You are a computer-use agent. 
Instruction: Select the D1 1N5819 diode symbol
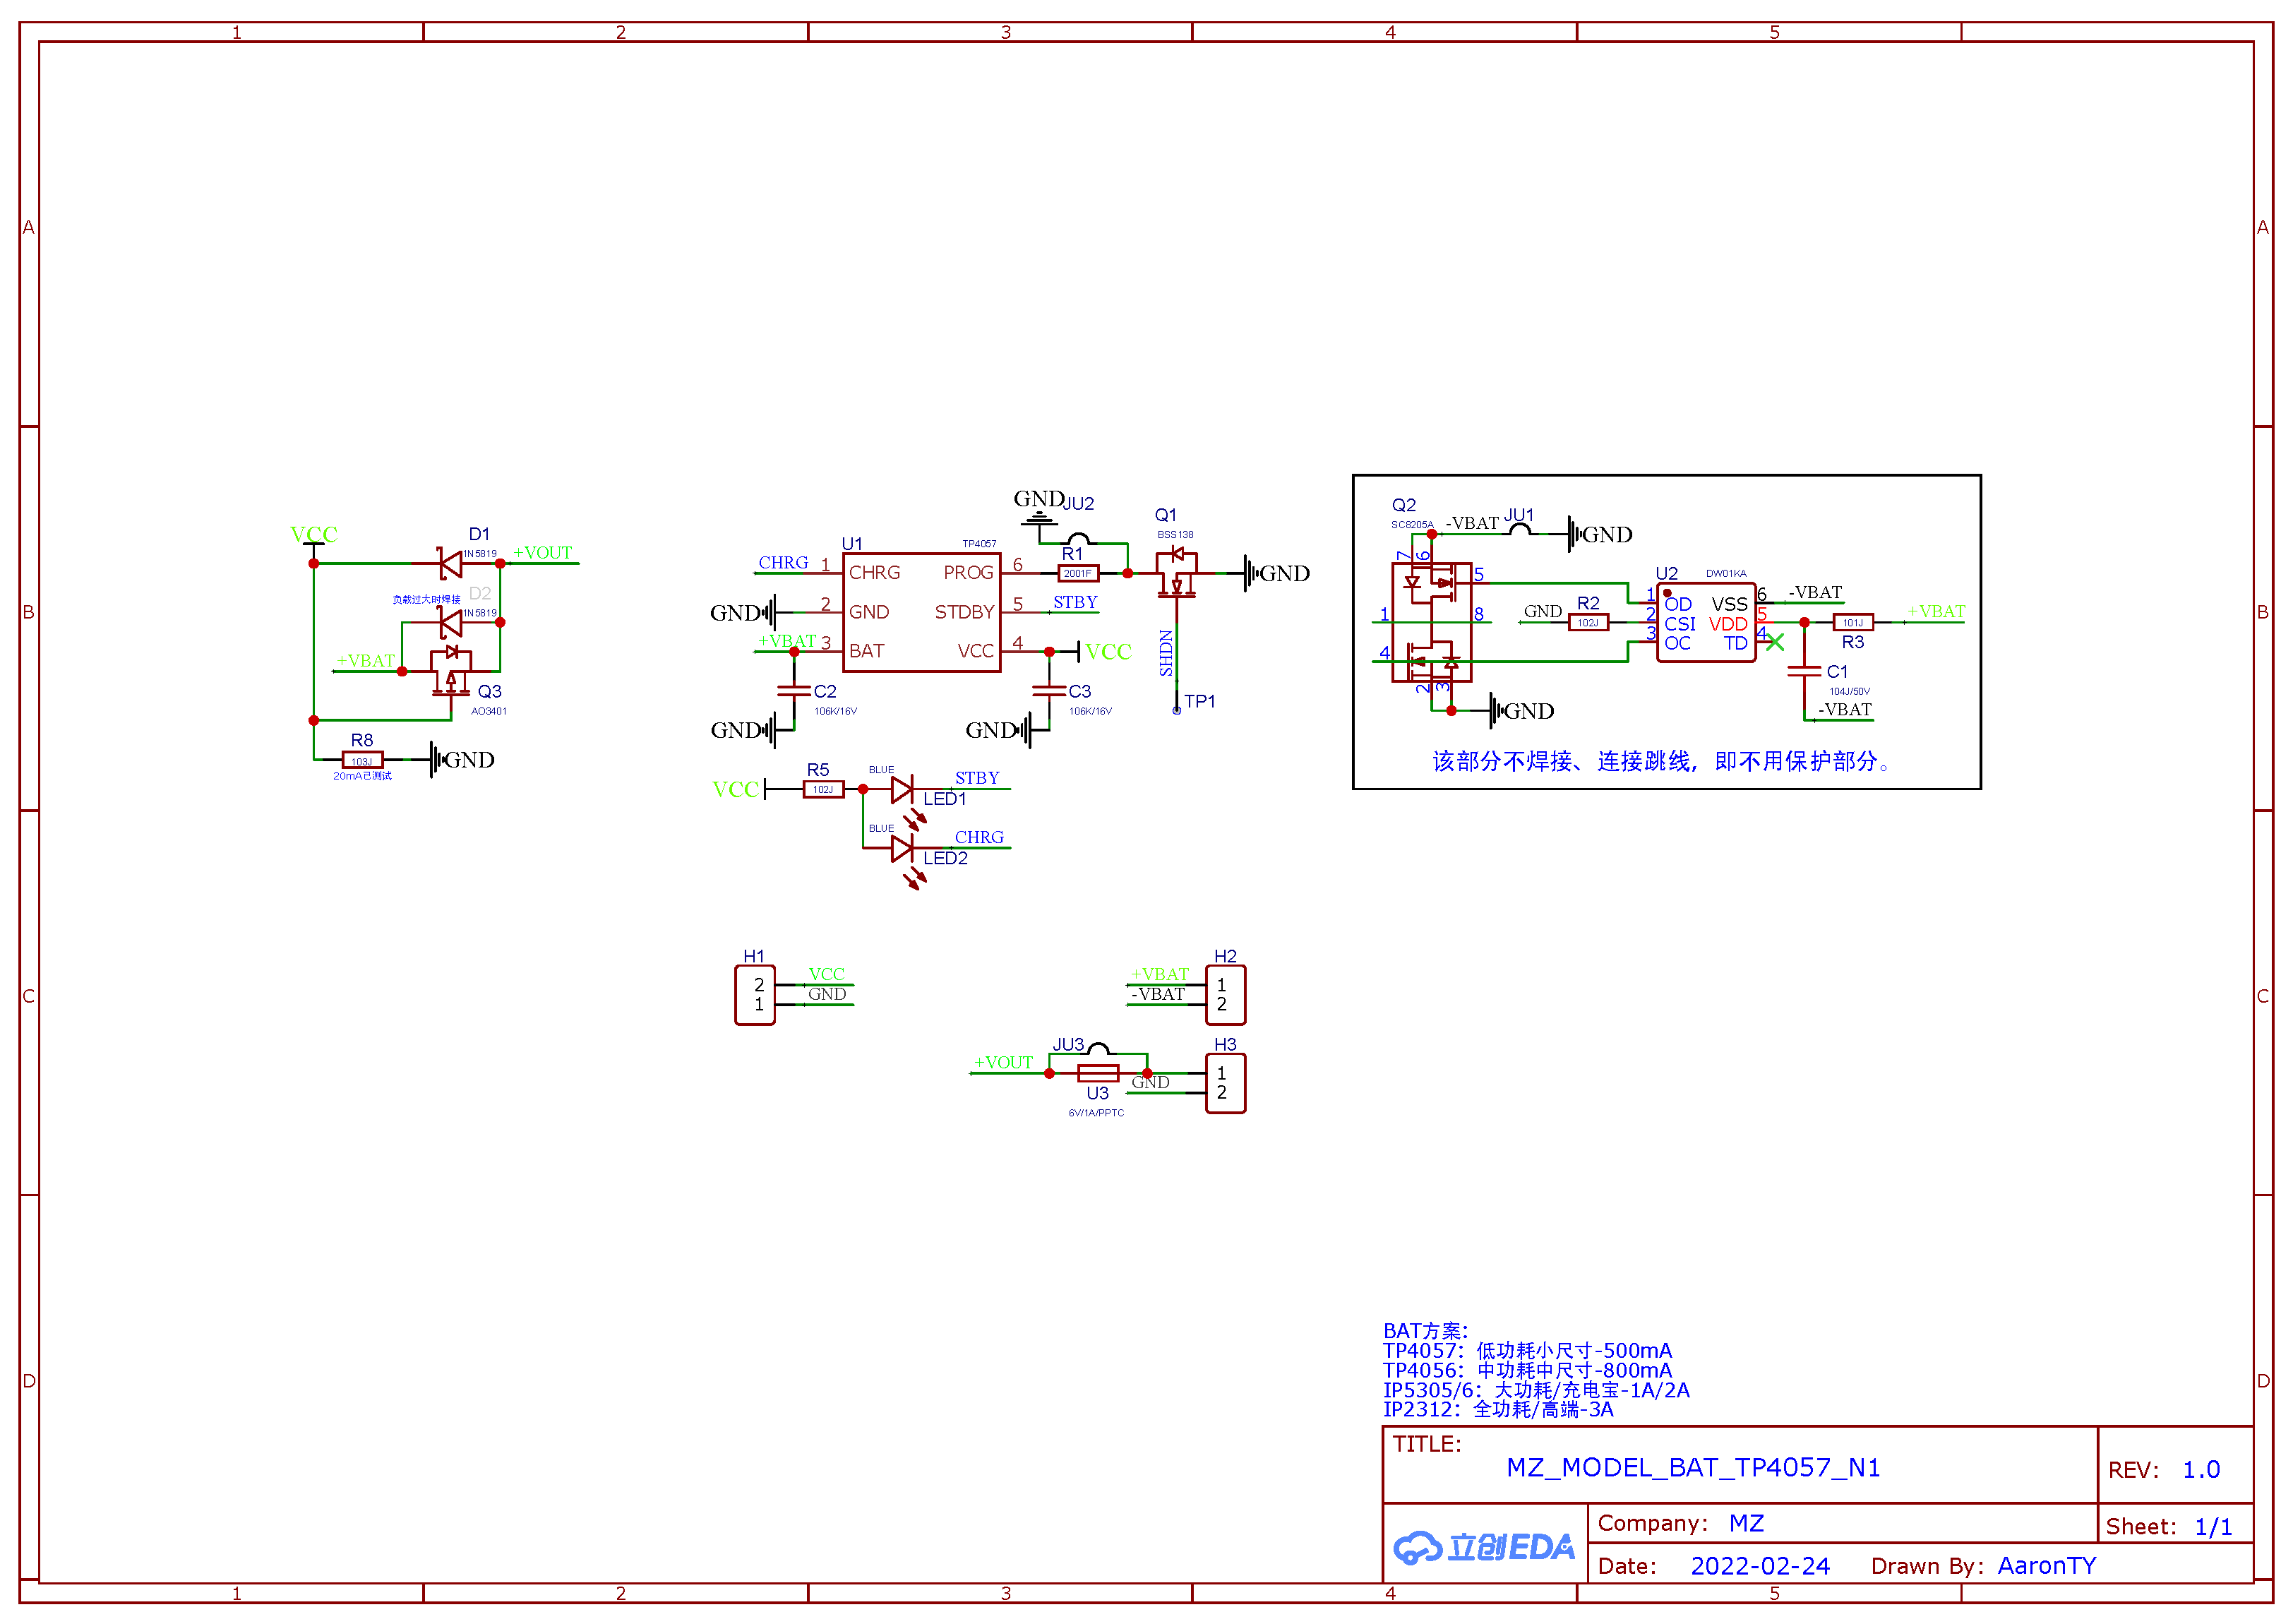click(x=451, y=564)
